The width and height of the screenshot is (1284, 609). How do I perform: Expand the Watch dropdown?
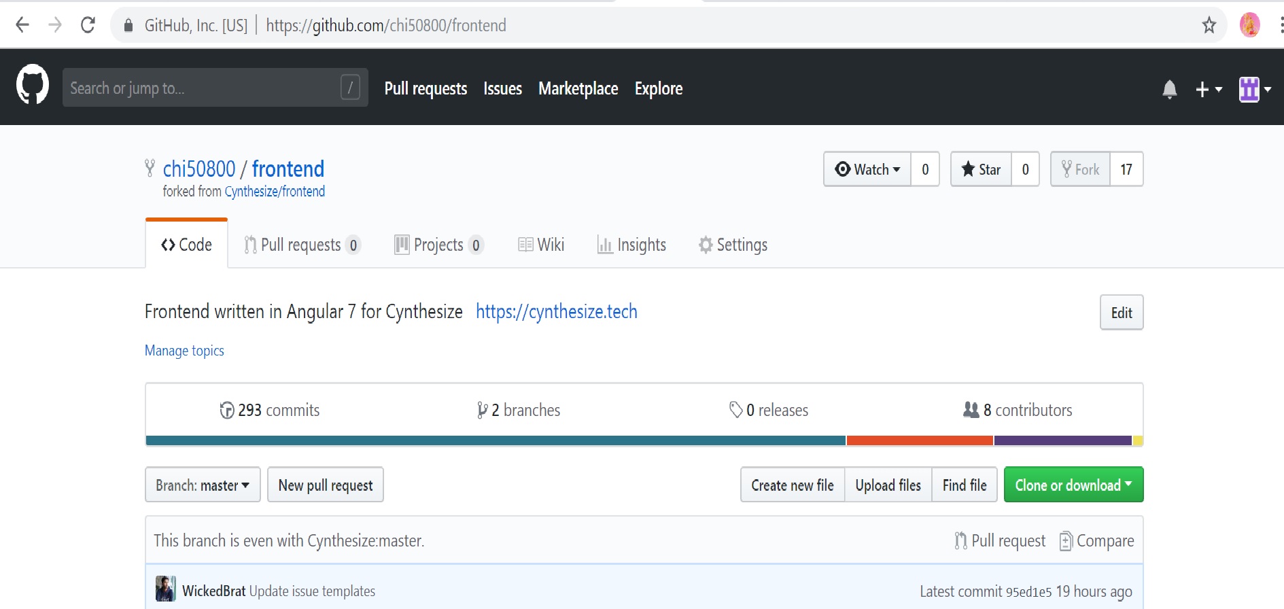[x=867, y=169]
